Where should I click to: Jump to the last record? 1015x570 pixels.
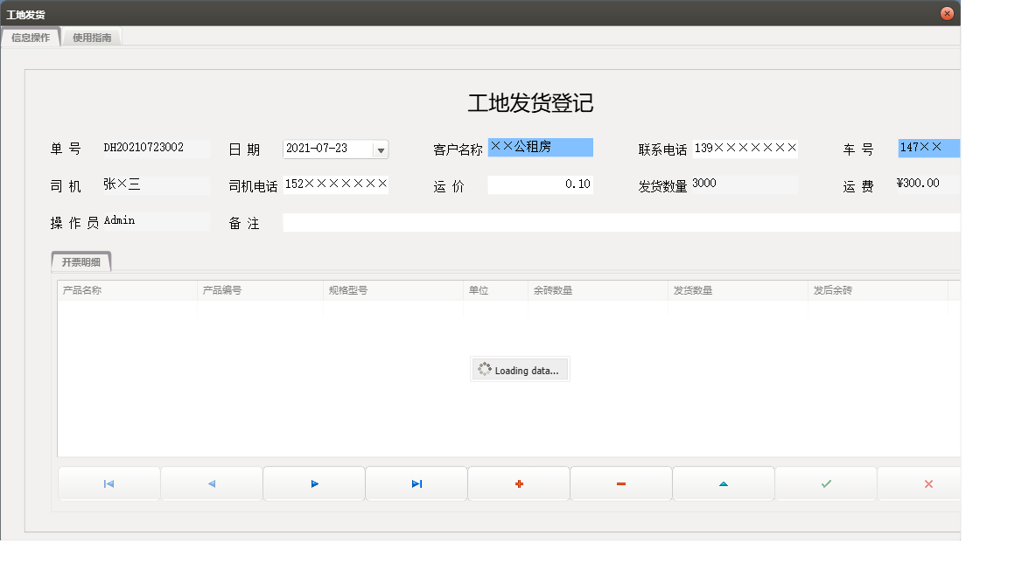pos(416,483)
